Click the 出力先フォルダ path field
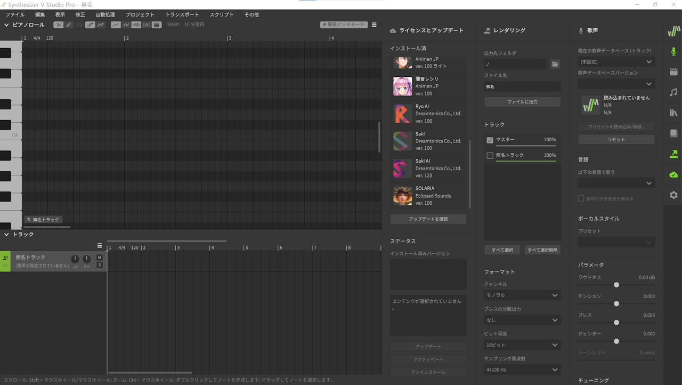This screenshot has height=385, width=682. click(x=515, y=64)
